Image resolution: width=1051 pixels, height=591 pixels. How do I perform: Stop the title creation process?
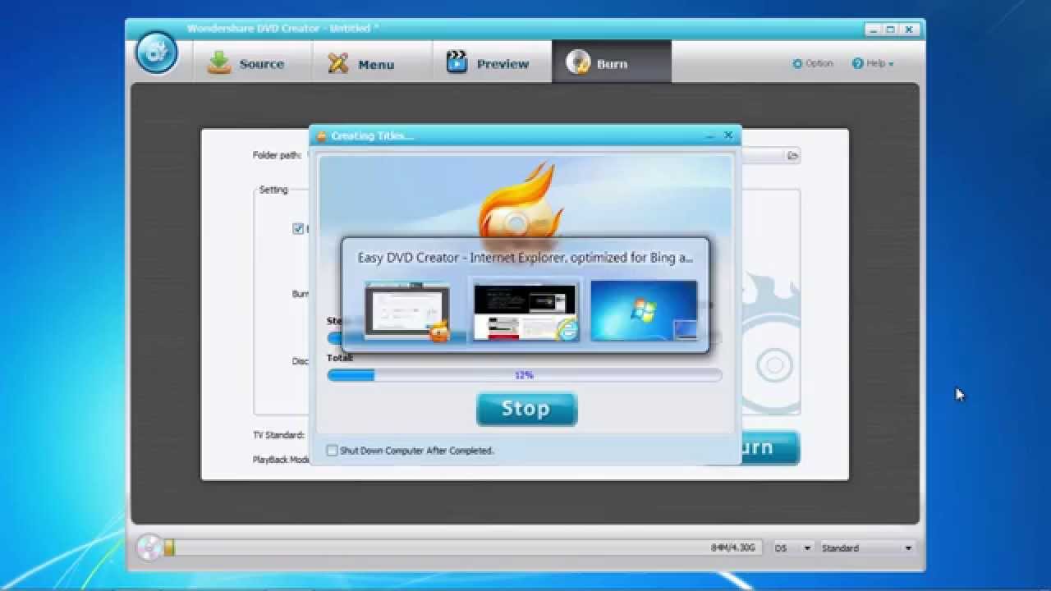(x=526, y=409)
